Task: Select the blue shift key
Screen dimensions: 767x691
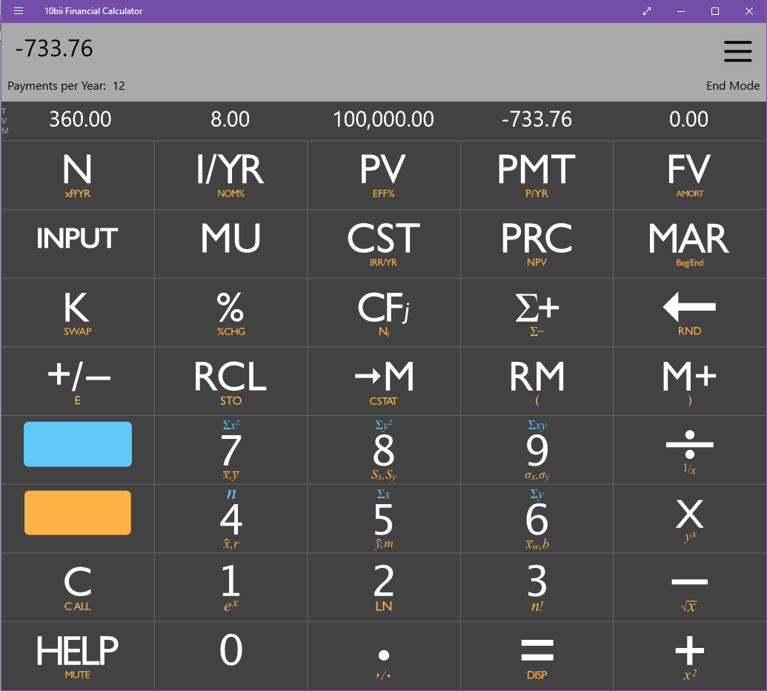Action: coord(78,444)
